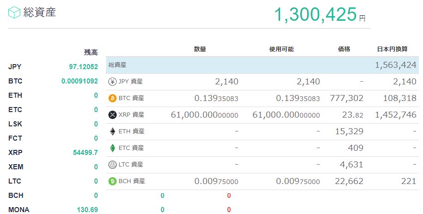Click the green ETC icon
Image resolution: width=423 pixels, height=214 pixels.
(112, 148)
